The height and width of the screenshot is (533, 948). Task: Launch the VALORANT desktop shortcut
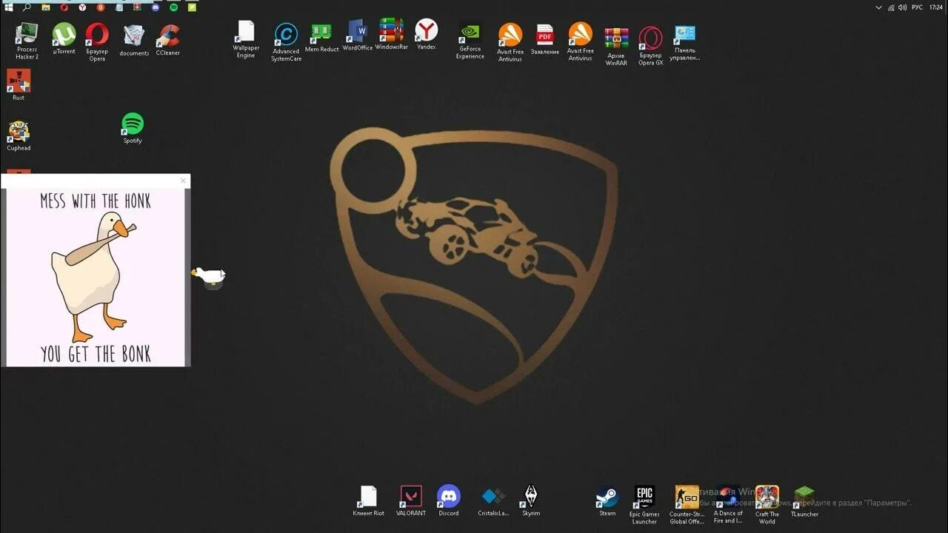410,501
